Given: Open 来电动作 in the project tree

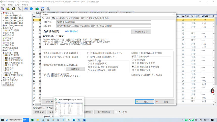Looking at the screenshot, I should (9, 38).
